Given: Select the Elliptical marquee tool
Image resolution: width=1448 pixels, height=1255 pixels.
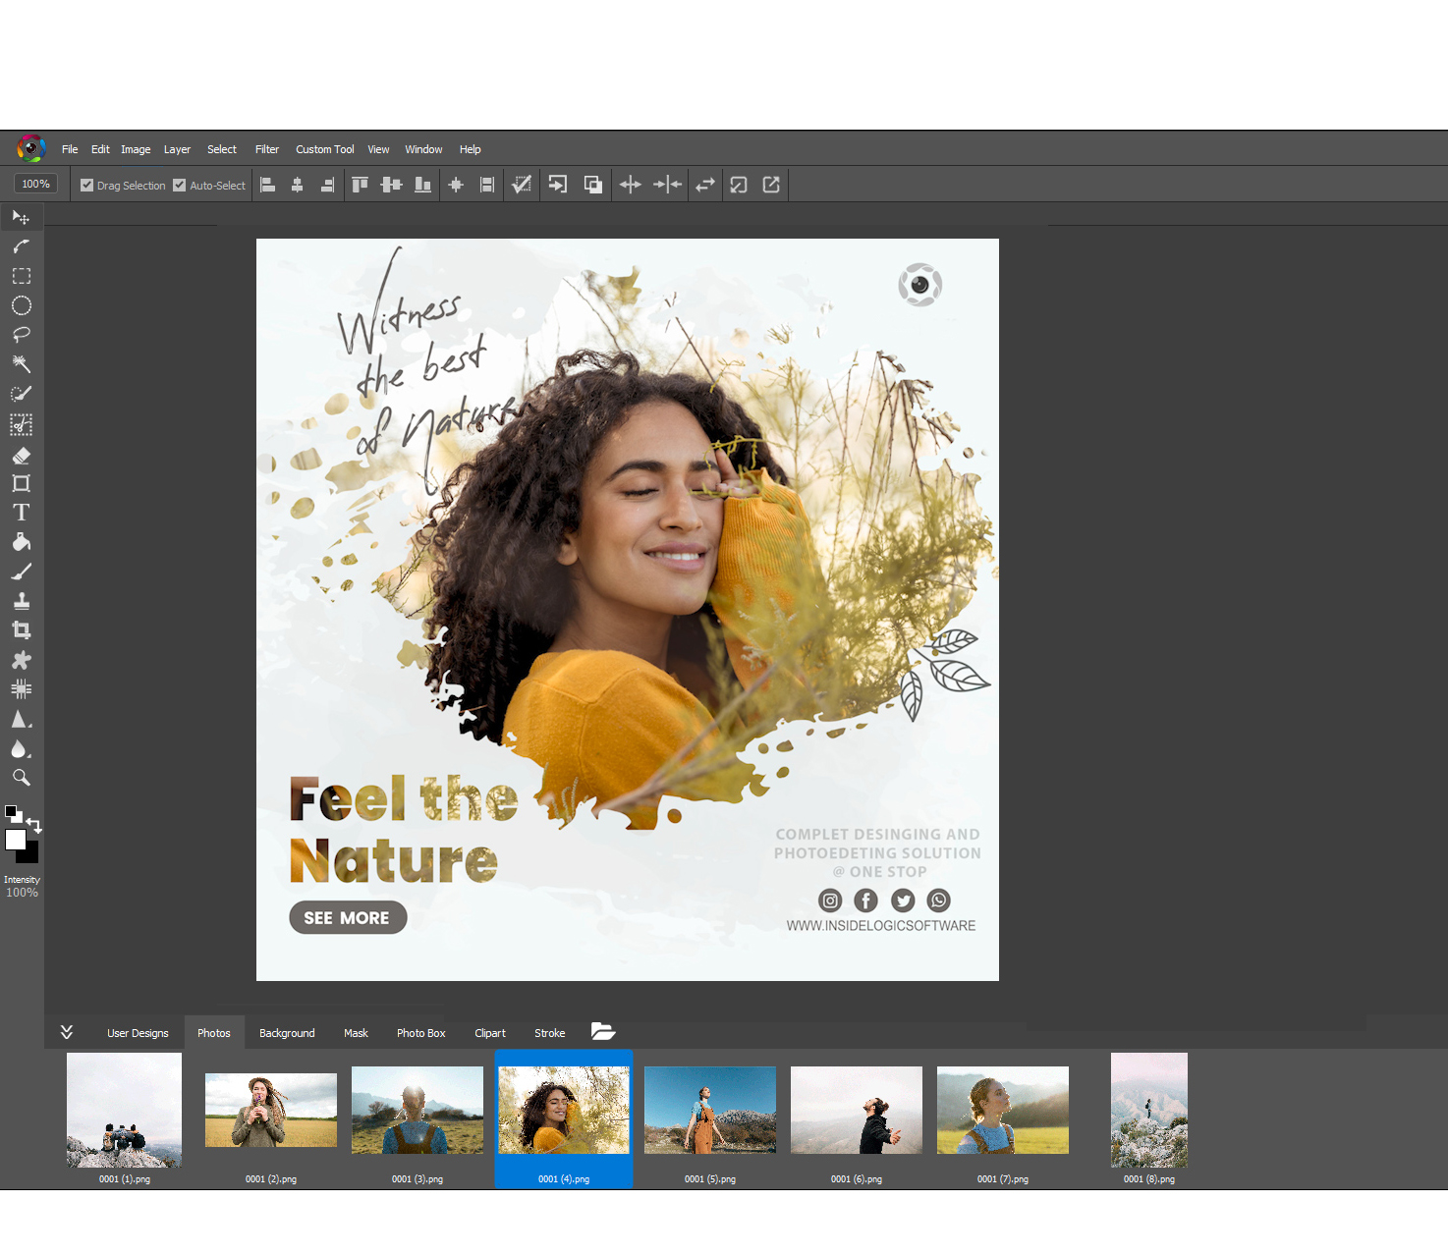Looking at the screenshot, I should 21,305.
